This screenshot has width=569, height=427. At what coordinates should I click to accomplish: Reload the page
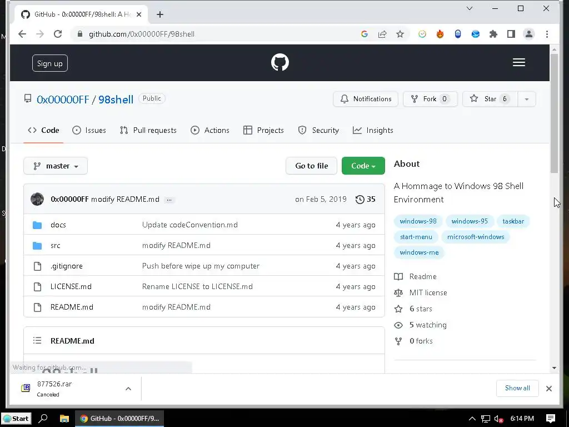[x=58, y=34]
